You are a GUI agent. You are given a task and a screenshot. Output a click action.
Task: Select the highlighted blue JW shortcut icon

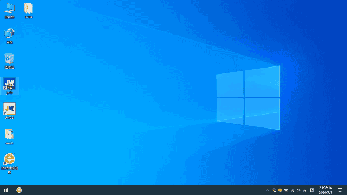tap(10, 86)
